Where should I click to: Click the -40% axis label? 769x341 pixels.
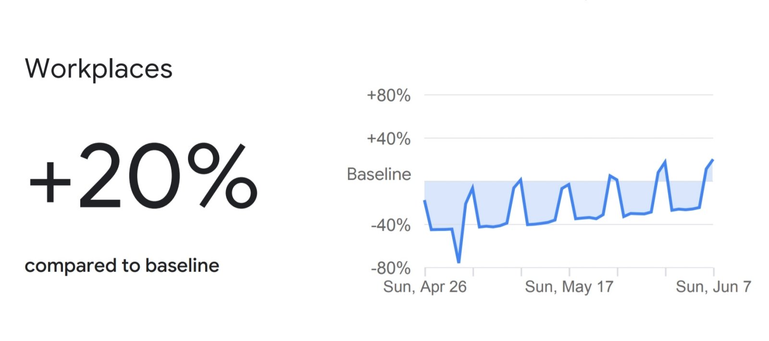390,225
